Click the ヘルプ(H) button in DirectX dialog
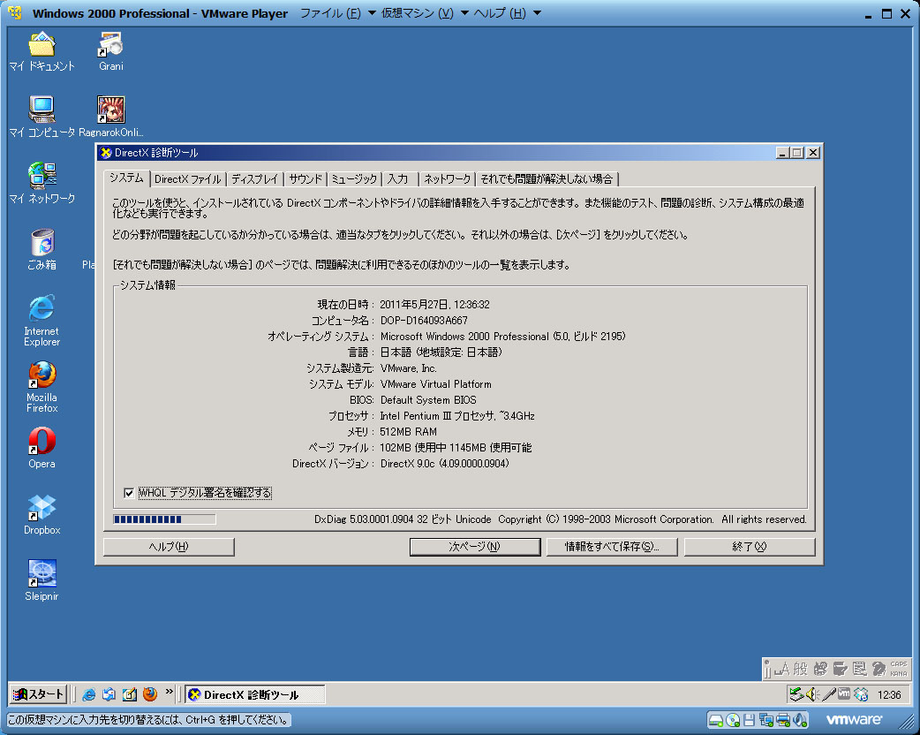Image resolution: width=920 pixels, height=735 pixels. (x=169, y=547)
